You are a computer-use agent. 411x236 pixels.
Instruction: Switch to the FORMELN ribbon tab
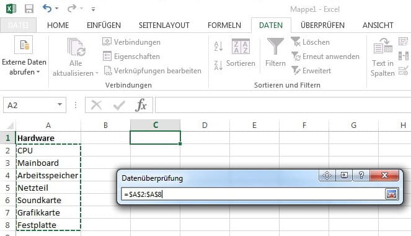(x=224, y=25)
